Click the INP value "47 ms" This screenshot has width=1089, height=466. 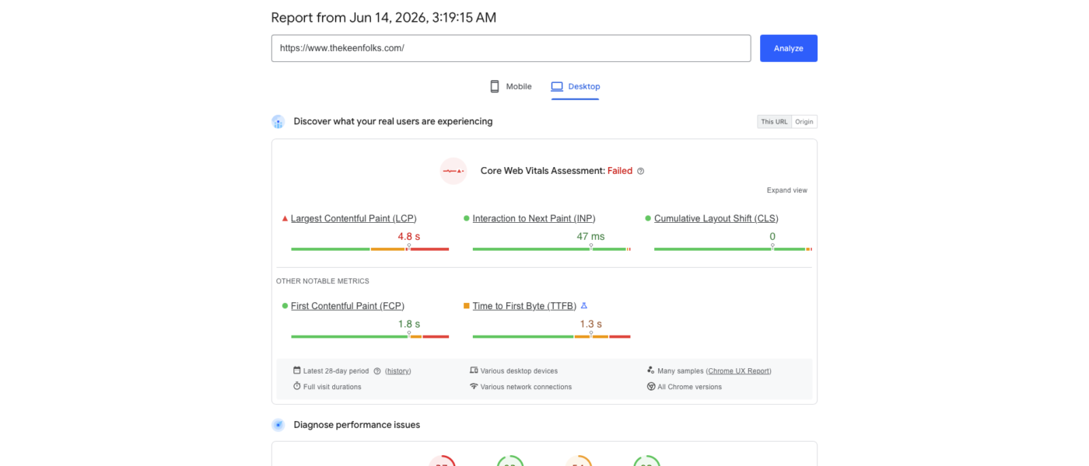tap(590, 236)
